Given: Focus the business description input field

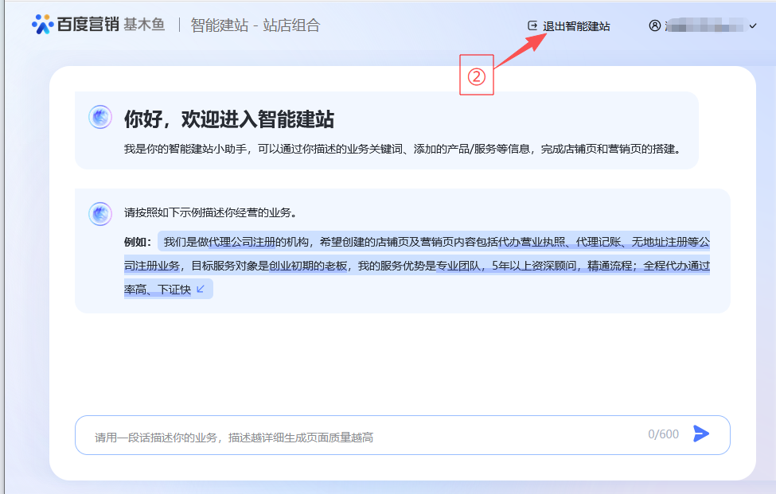Looking at the screenshot, I should pos(358,437).
